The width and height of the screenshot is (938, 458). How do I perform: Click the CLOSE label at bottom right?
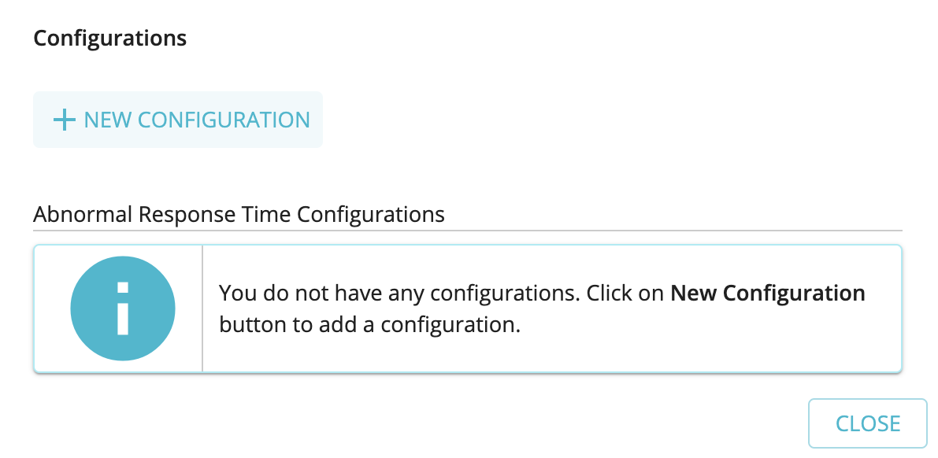867,423
